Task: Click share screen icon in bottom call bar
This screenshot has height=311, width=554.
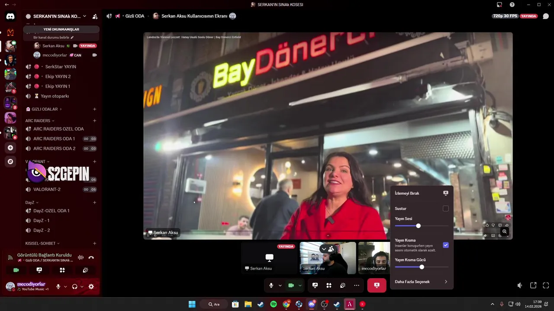Action: pos(315,285)
